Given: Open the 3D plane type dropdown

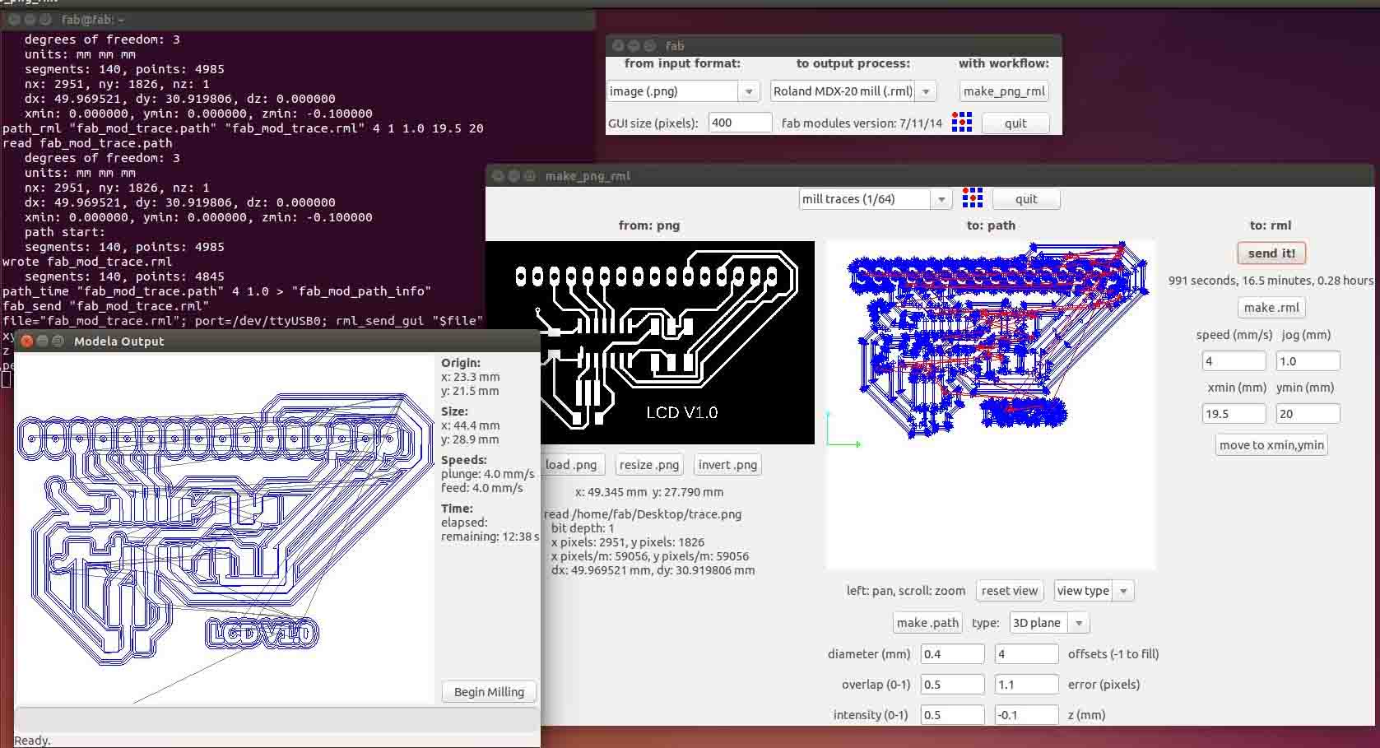Looking at the screenshot, I should point(1049,623).
